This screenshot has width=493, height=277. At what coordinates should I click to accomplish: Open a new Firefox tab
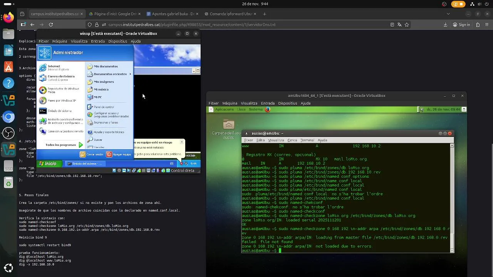click(265, 14)
